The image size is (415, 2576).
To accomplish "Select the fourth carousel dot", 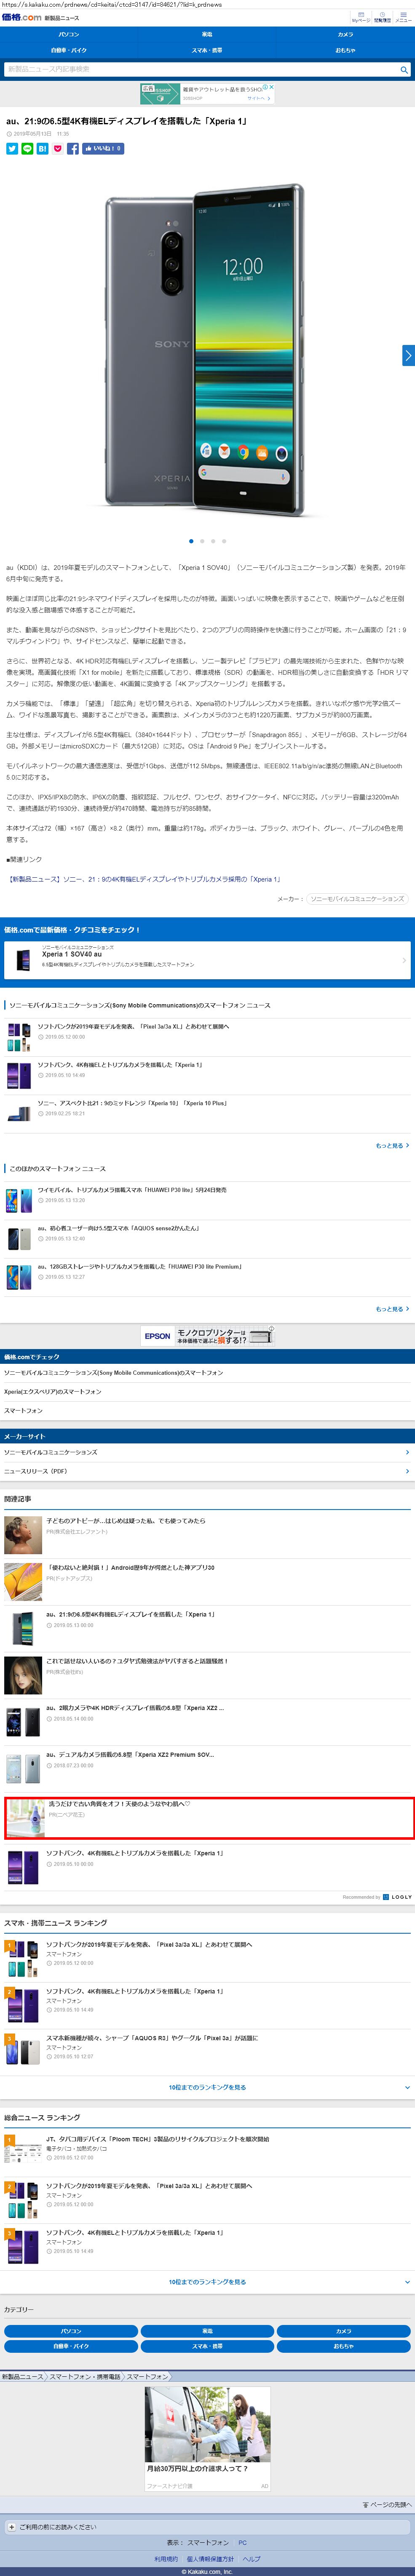I will point(224,541).
